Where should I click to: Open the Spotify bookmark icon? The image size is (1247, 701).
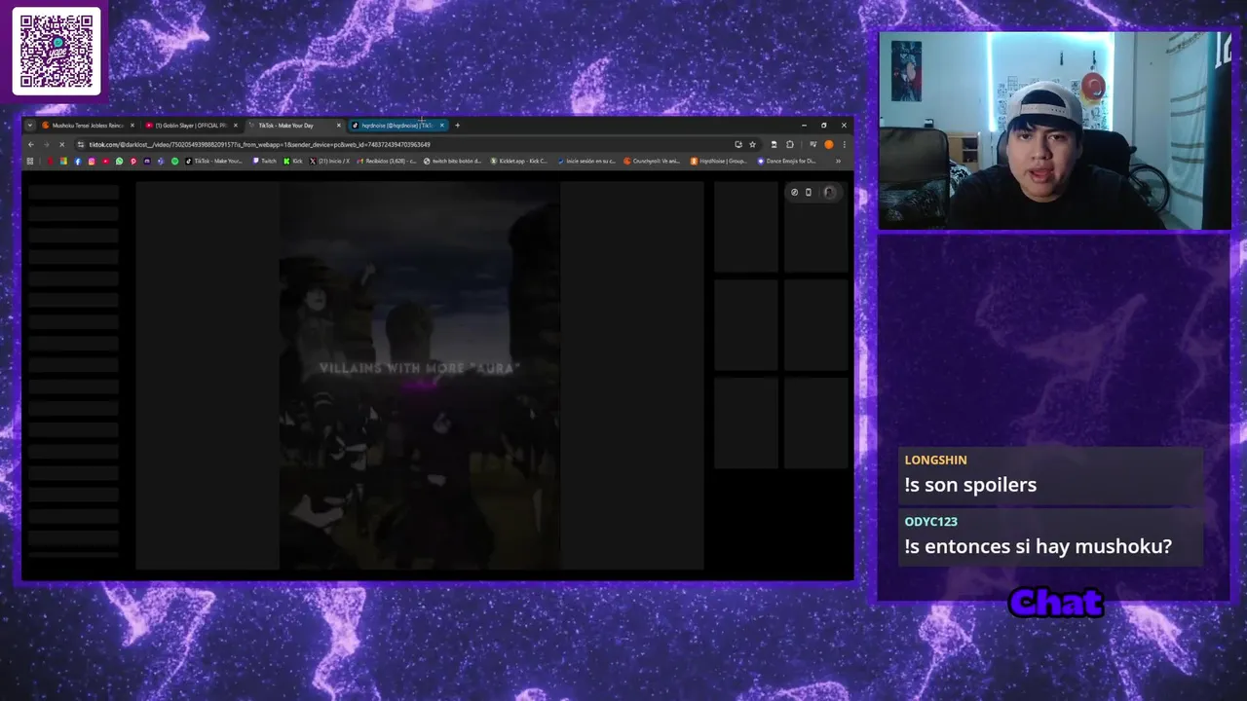175,162
